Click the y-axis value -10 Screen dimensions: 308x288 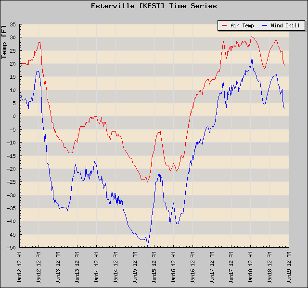point(12,143)
